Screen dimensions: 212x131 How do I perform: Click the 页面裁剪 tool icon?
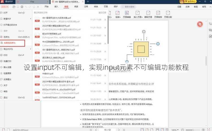[158, 14]
